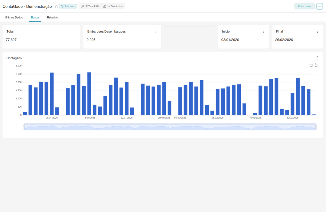Switch to the Últimos Dados tab
The image size is (326, 212).
pyautogui.click(x=14, y=17)
